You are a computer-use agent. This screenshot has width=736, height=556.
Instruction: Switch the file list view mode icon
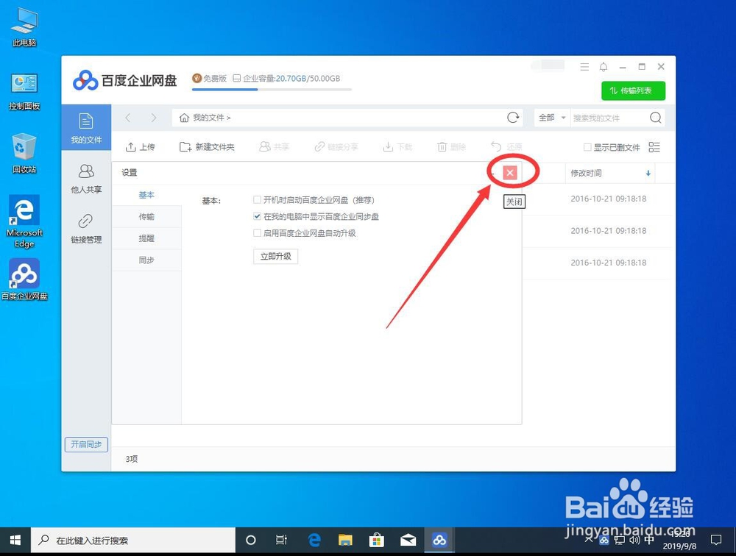pos(654,147)
